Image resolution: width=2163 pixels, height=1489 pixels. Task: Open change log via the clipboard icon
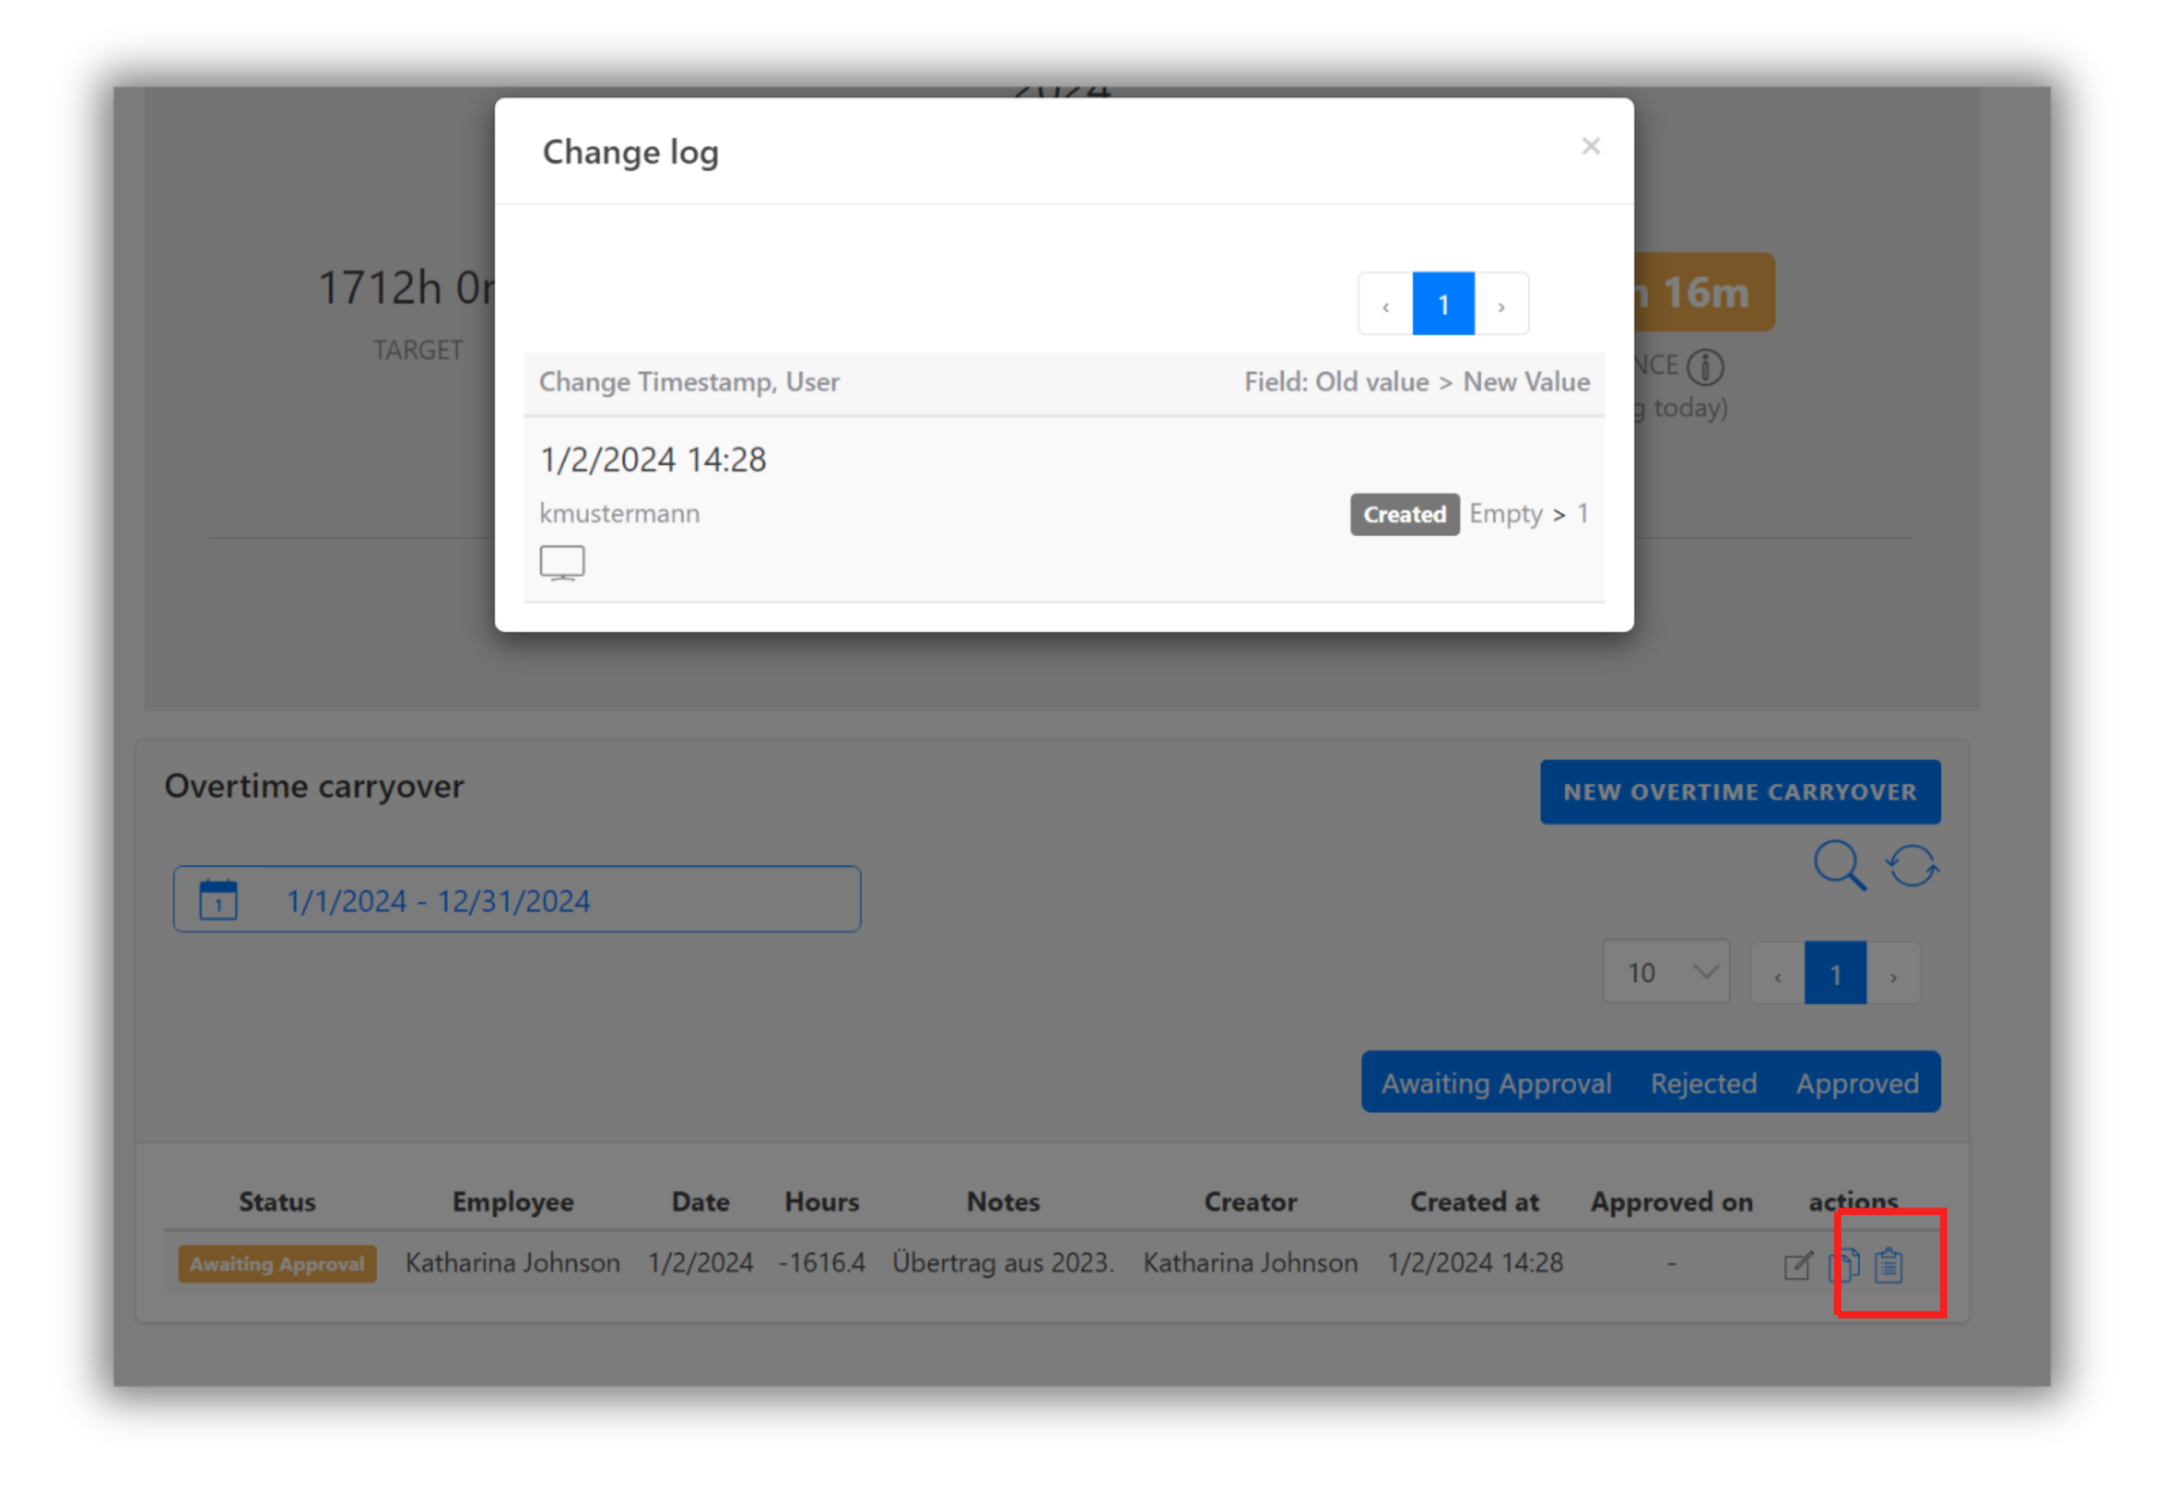pyautogui.click(x=1890, y=1266)
